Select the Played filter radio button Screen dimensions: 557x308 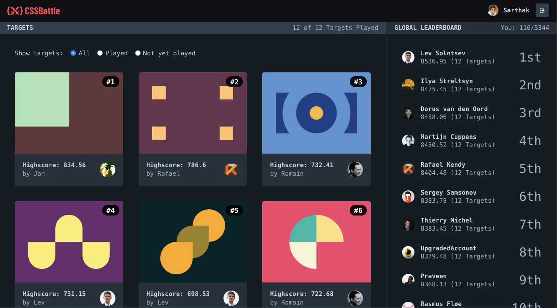(x=100, y=53)
